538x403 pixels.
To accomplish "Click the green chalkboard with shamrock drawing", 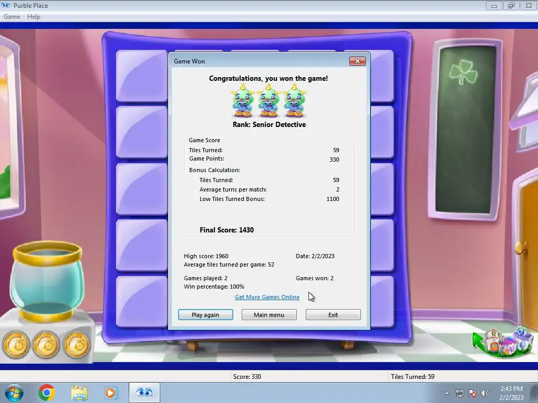I will point(465,130).
